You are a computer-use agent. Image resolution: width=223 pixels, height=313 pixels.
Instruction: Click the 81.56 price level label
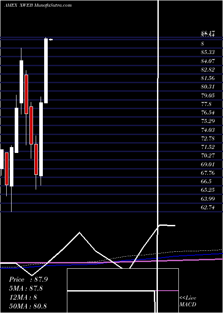208,78
